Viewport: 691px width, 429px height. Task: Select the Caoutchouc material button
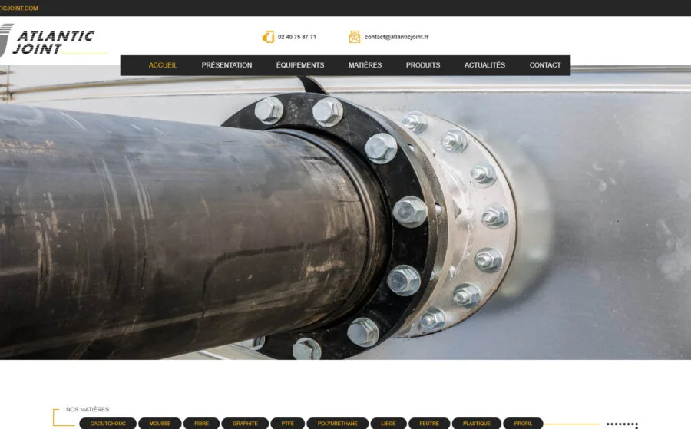[x=107, y=424]
